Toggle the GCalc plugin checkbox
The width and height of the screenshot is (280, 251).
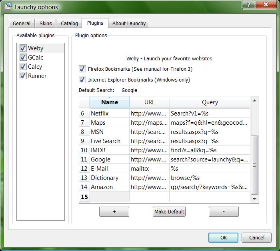[x=23, y=57]
